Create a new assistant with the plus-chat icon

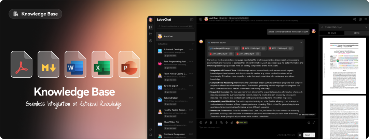[192, 20]
